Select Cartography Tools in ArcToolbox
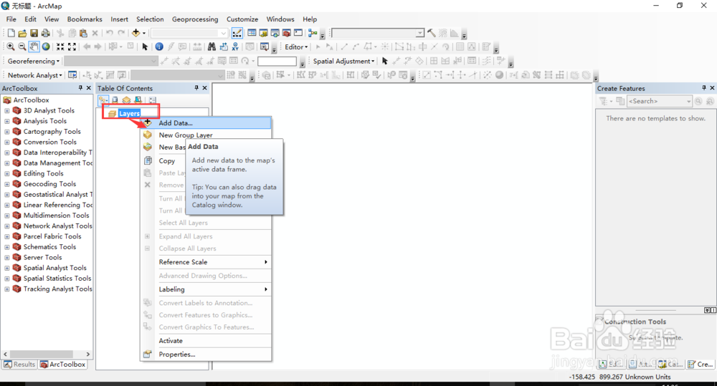This screenshot has height=386, width=717. (x=52, y=132)
